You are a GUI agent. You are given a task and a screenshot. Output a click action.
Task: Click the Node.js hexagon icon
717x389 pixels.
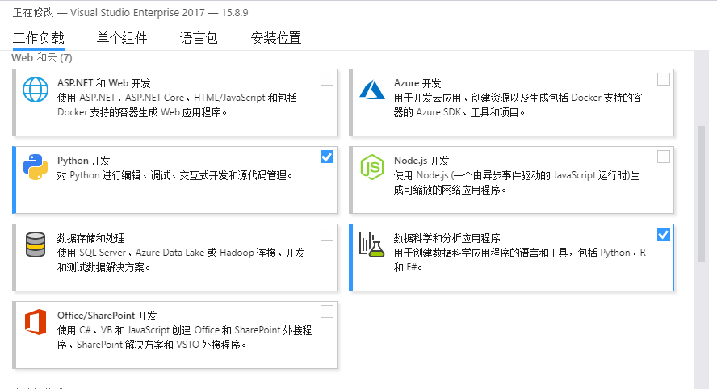372,167
